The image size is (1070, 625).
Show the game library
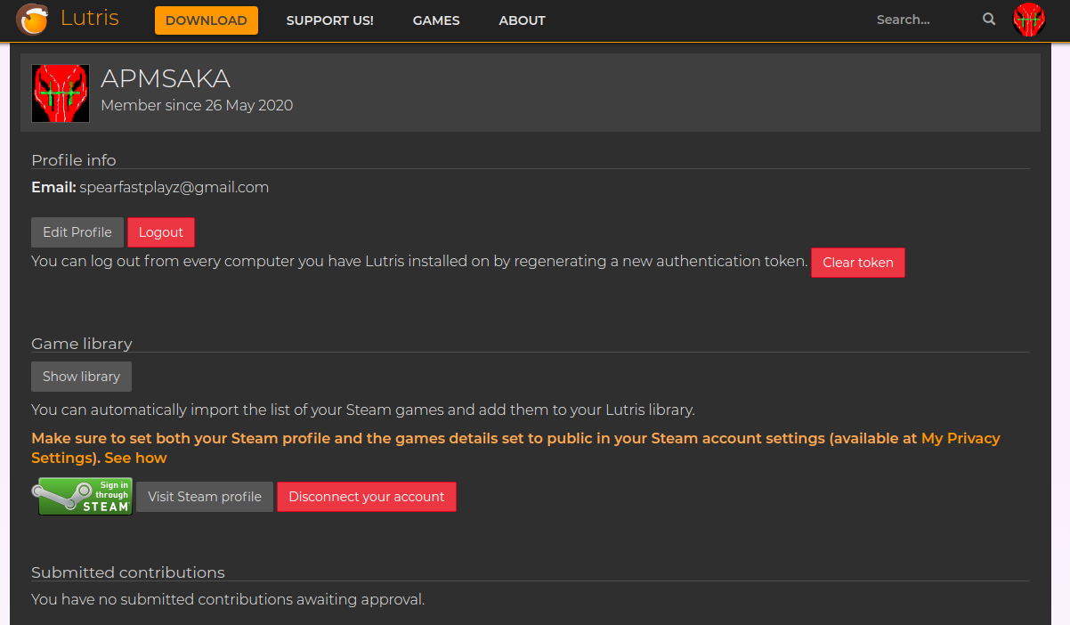[81, 377]
